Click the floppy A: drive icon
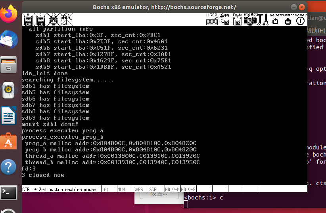The image size is (326, 213). click(x=28, y=20)
